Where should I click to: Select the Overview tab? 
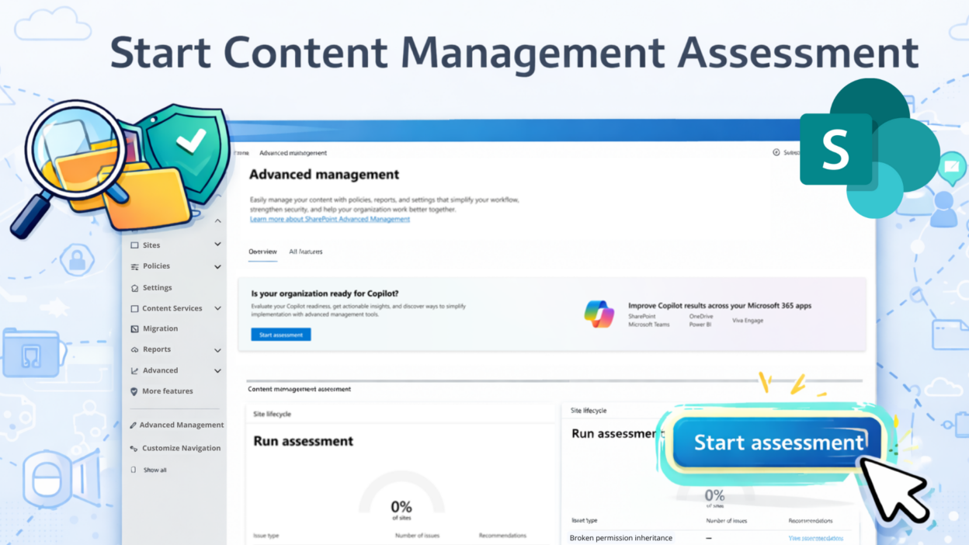pyautogui.click(x=262, y=252)
